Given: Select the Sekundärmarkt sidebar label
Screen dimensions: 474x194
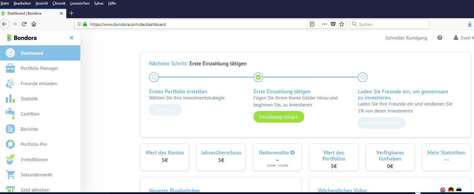Looking at the screenshot, I should coord(36,175).
